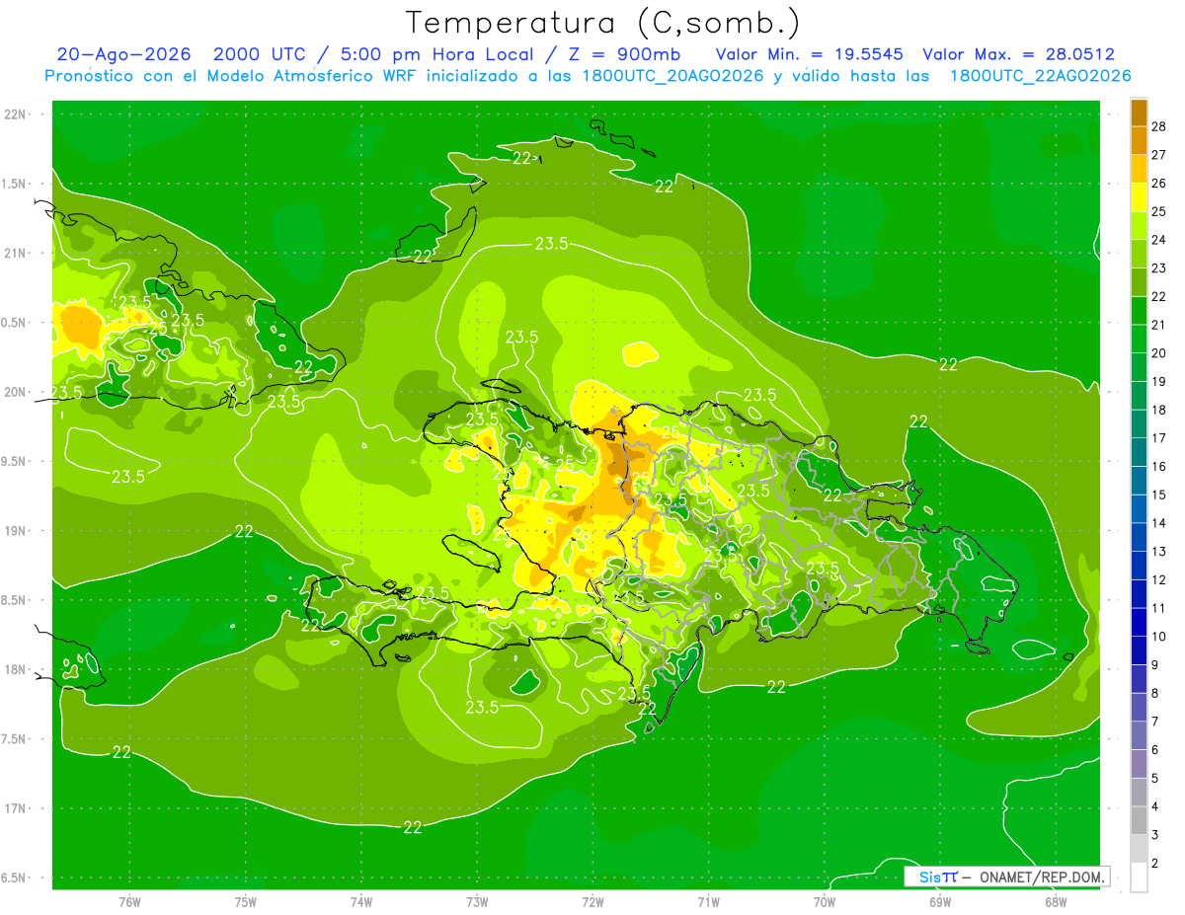The height and width of the screenshot is (915, 1185).
Task: Click the "15" label on the color scale
Action: pos(1159,495)
